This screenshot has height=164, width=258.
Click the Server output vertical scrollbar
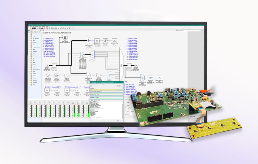click(x=122, y=110)
